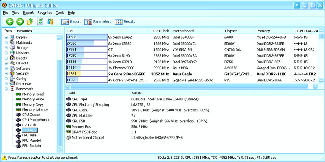325x162 pixels.
Task: Click the results list down scroll arrow
Action: coord(321,80)
